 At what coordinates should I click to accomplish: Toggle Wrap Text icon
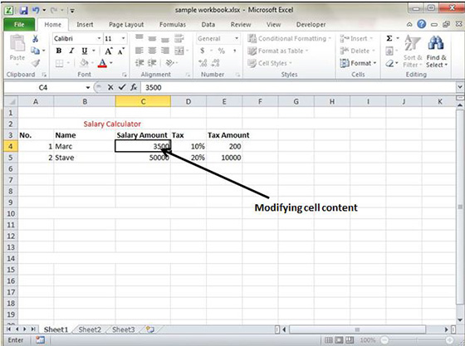pyautogui.click(x=179, y=38)
